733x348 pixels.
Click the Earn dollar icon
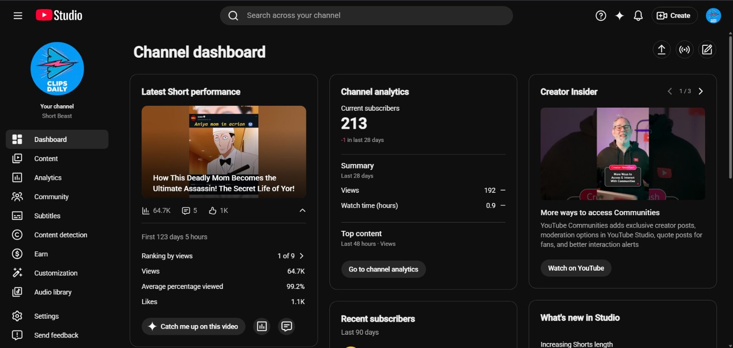click(x=17, y=254)
